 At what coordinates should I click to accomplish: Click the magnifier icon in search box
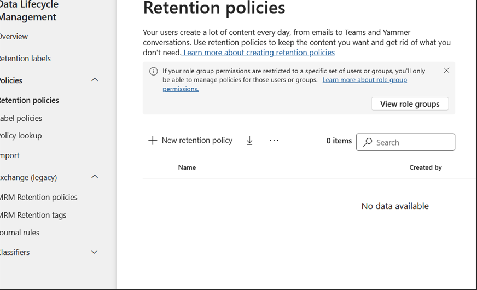[x=368, y=142]
